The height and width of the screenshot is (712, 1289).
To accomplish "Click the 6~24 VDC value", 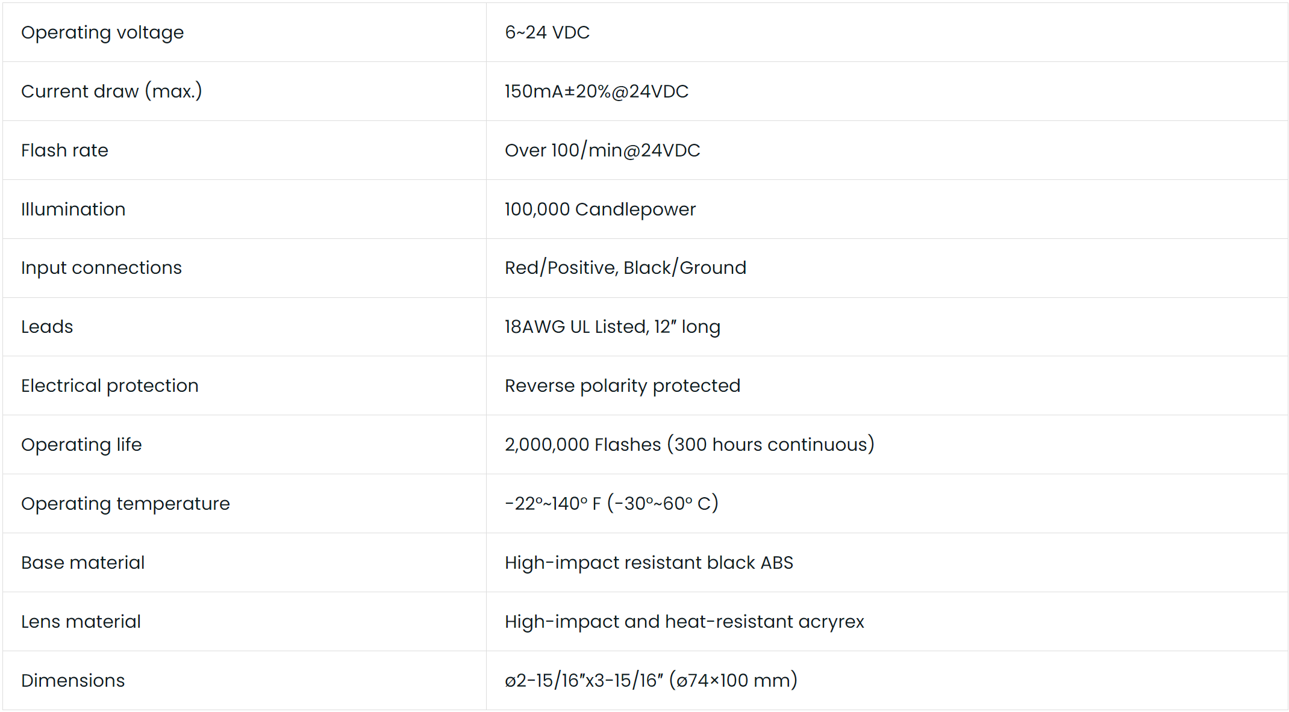I will point(547,33).
